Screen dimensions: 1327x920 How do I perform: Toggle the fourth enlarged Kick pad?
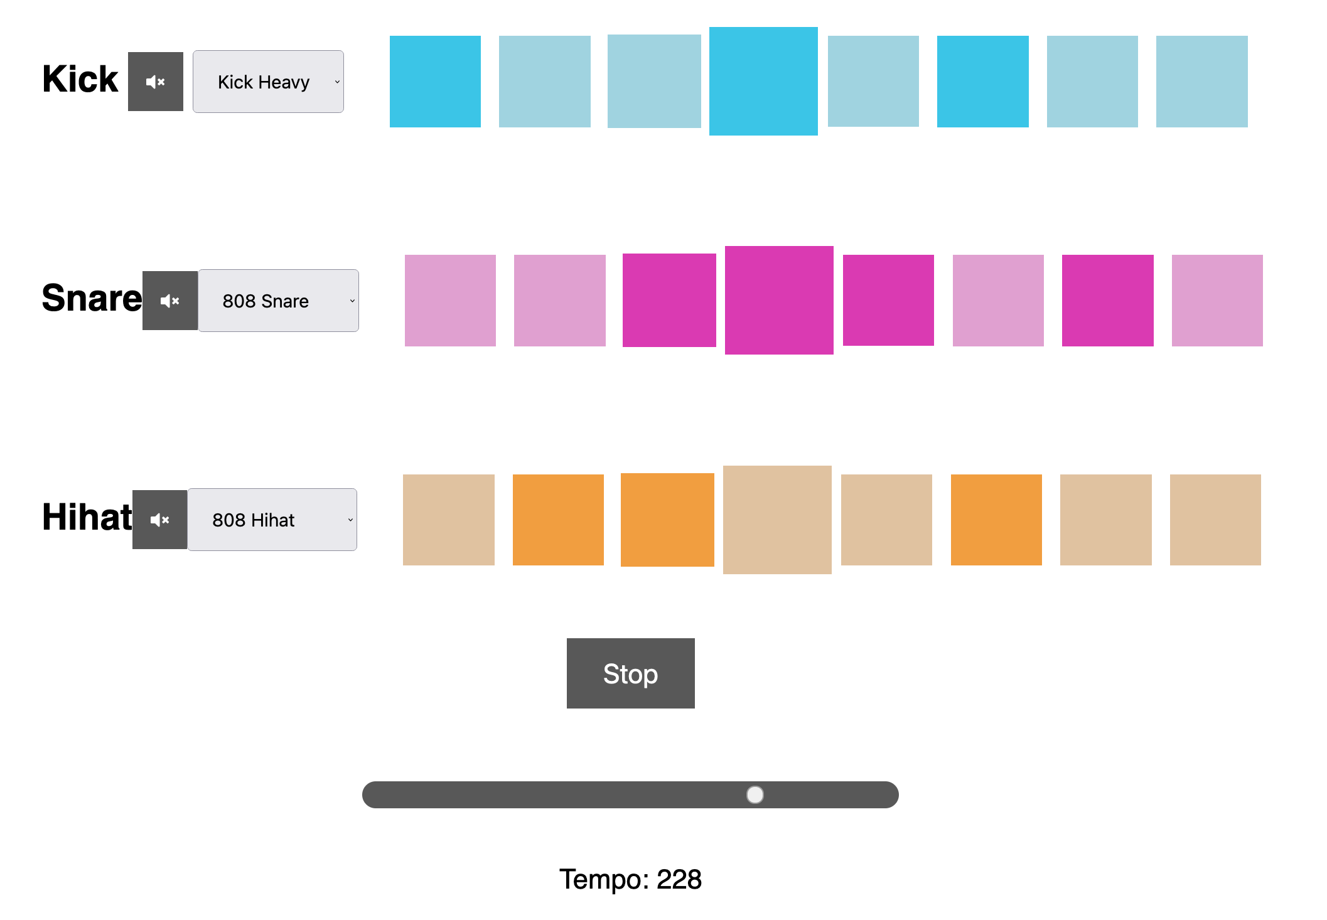click(x=763, y=81)
